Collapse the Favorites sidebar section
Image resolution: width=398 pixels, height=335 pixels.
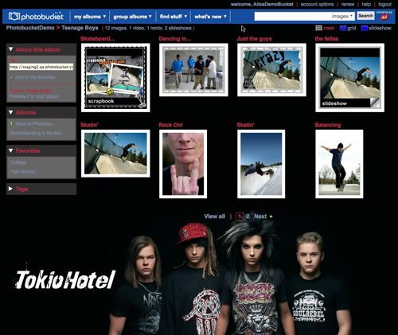coord(10,150)
